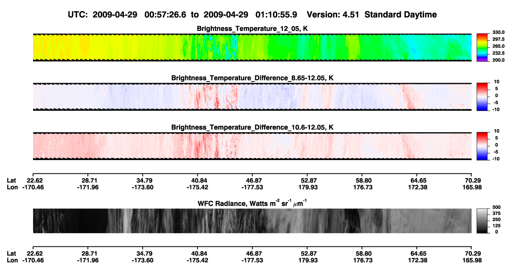Click longitude -170.46 beneath the WFC Radiance image

click(x=33, y=260)
